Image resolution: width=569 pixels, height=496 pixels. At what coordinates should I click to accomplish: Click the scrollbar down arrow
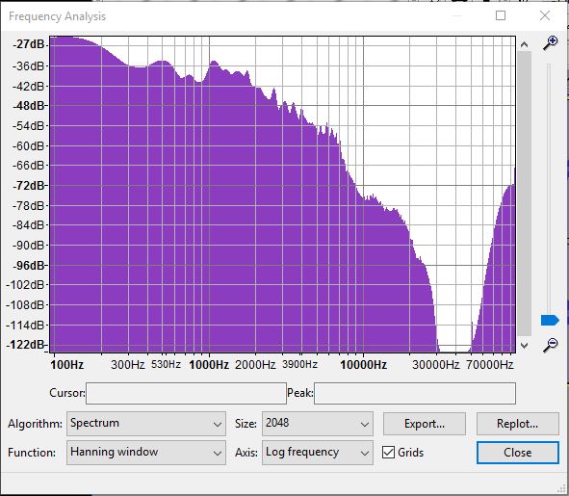coord(524,346)
